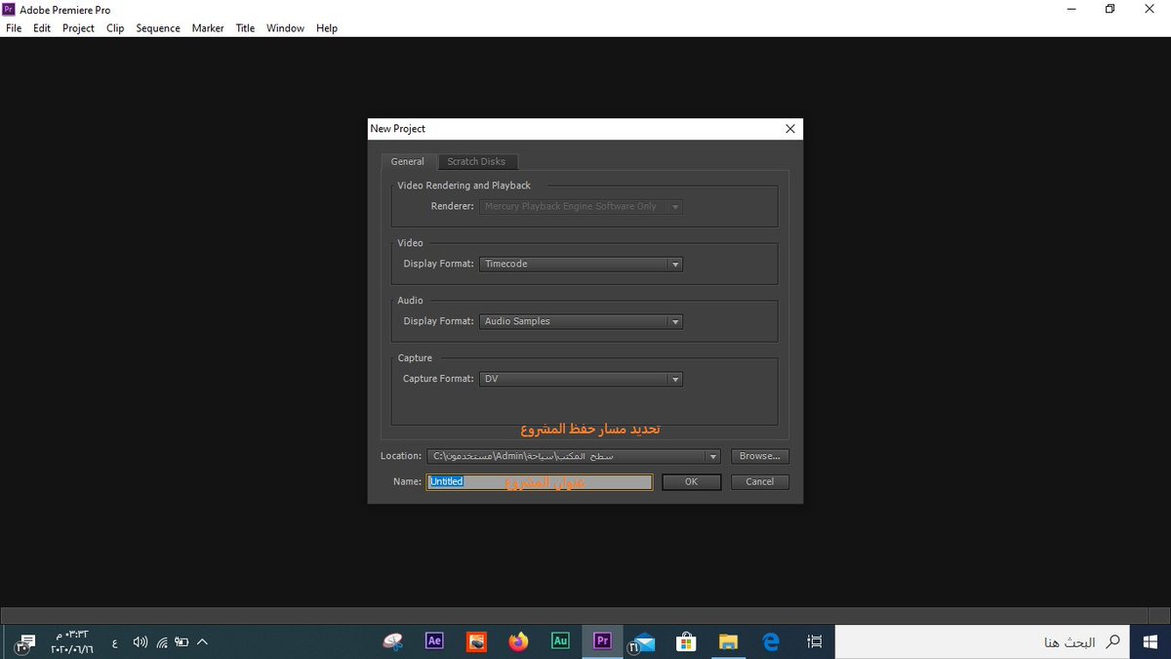Open Task View in the taskbar
The image size is (1171, 659).
814,641
